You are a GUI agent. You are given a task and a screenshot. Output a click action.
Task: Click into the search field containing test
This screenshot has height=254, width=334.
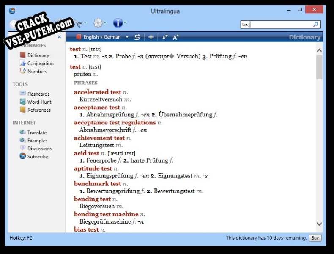coord(277,25)
